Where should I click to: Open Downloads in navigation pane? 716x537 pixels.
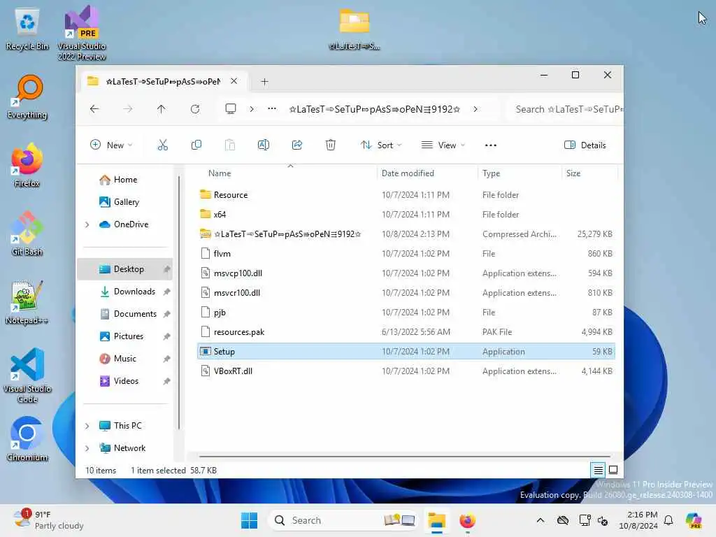pos(135,292)
